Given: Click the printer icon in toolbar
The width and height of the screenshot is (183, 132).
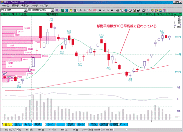Looking at the screenshot, I should pyautogui.click(x=117, y=10).
